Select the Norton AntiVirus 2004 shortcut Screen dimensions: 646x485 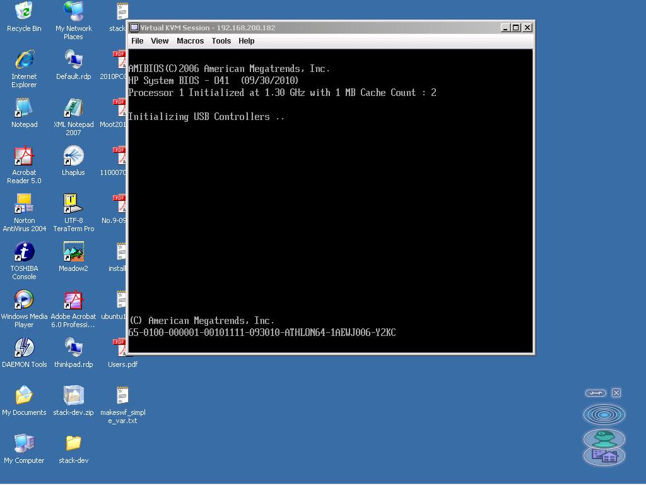pos(24,204)
